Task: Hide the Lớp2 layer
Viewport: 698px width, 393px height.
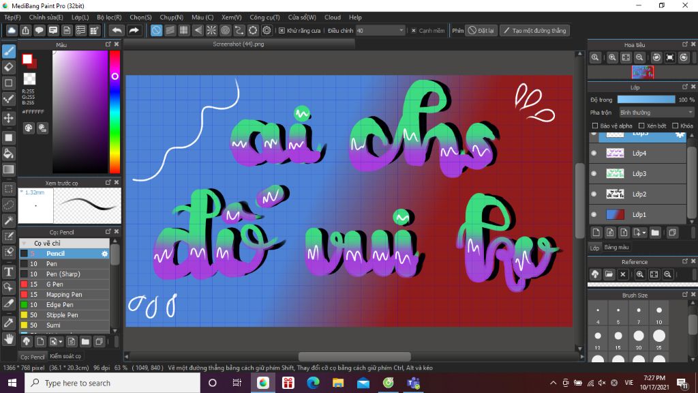Action: 594,194
